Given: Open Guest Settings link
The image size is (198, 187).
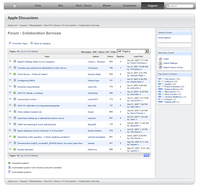Looking at the screenshot, I should pos(171,63).
